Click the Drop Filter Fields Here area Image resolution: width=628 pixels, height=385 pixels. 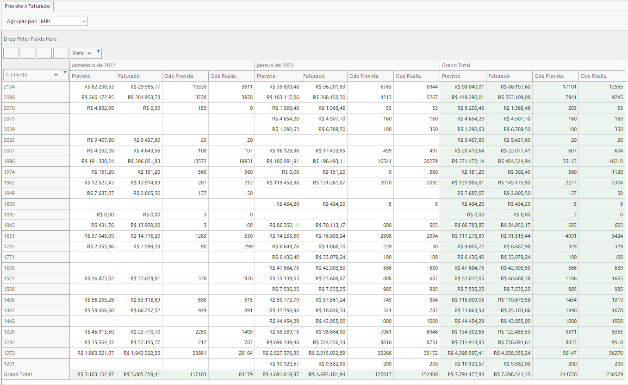[x=31, y=39]
